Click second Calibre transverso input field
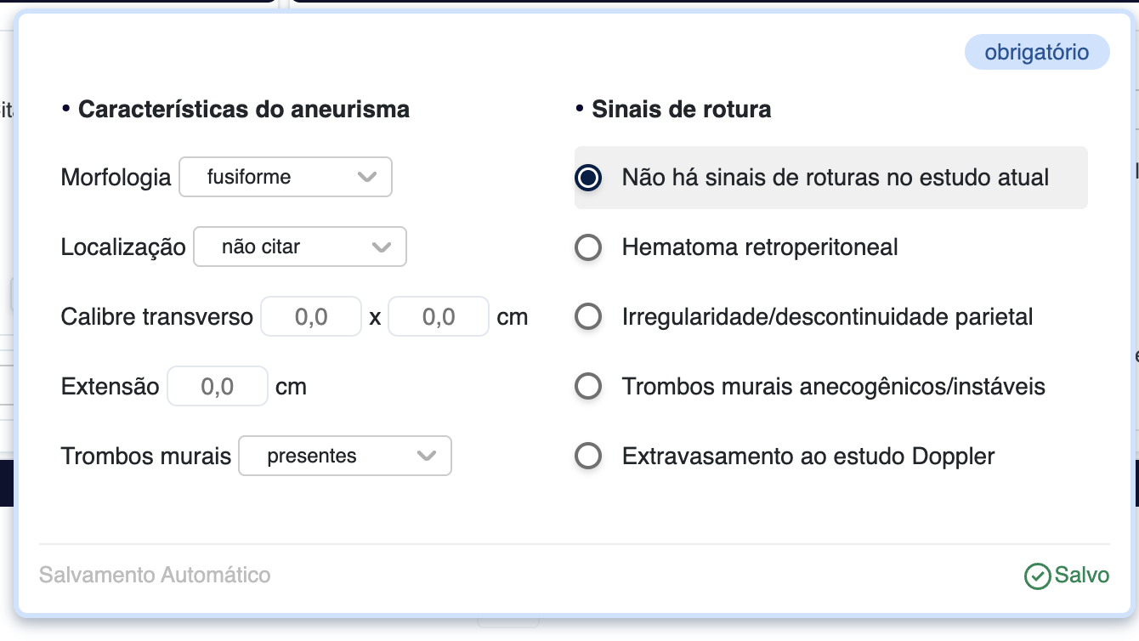The width and height of the screenshot is (1139, 641). point(439,317)
